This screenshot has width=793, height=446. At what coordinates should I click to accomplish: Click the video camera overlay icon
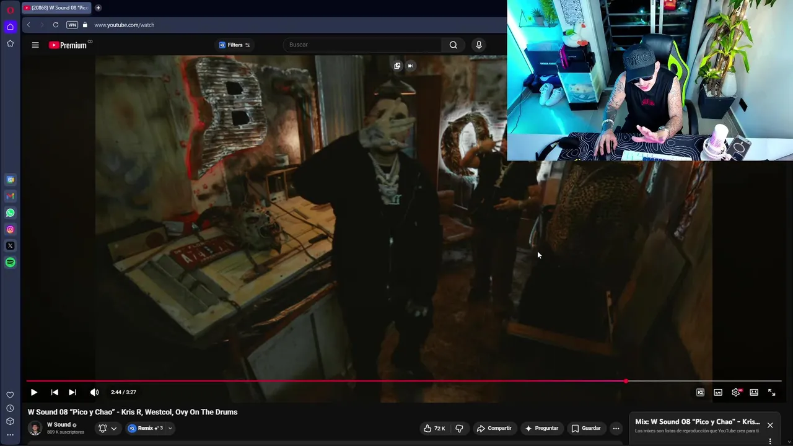coord(410,66)
